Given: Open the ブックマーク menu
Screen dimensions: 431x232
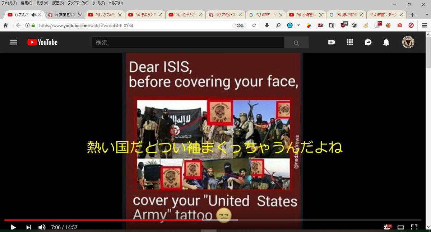Looking at the screenshot, I should click(78, 3).
